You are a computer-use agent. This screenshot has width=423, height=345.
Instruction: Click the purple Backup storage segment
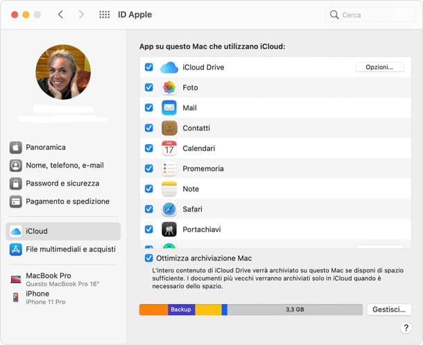182,310
